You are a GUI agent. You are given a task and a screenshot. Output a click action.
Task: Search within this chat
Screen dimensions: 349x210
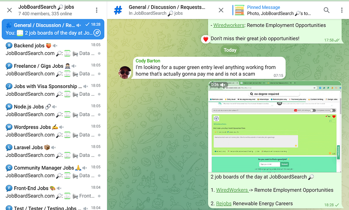pos(326,10)
